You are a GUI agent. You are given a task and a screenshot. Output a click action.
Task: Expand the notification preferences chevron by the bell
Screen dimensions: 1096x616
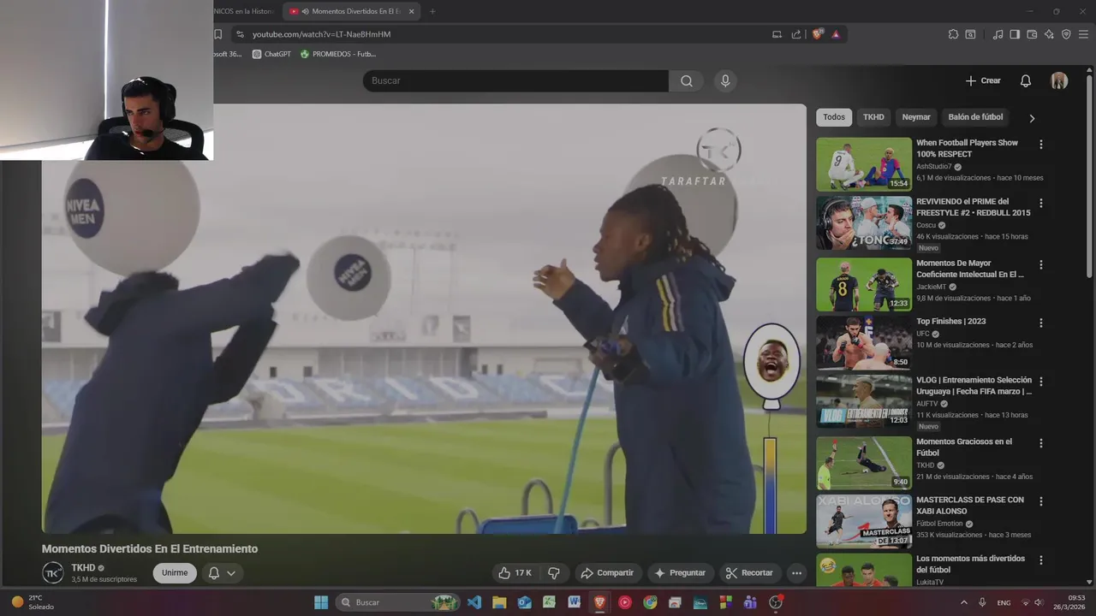(x=231, y=573)
